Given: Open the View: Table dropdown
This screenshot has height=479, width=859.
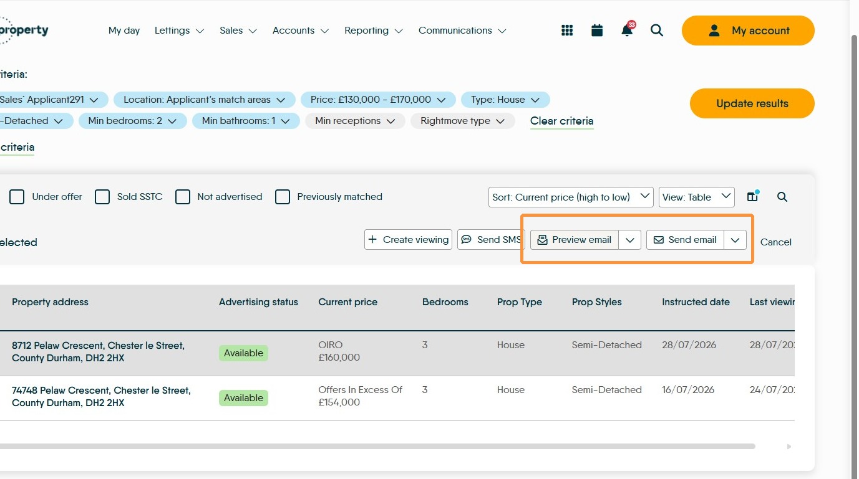Looking at the screenshot, I should [697, 197].
